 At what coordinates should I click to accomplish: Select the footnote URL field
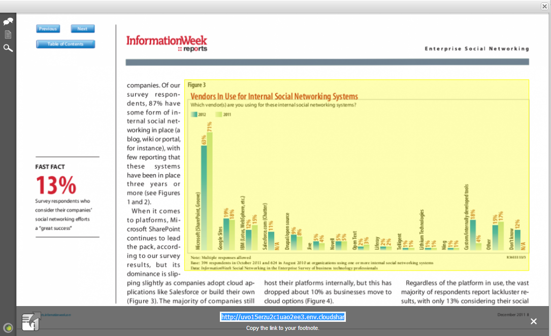[283, 317]
